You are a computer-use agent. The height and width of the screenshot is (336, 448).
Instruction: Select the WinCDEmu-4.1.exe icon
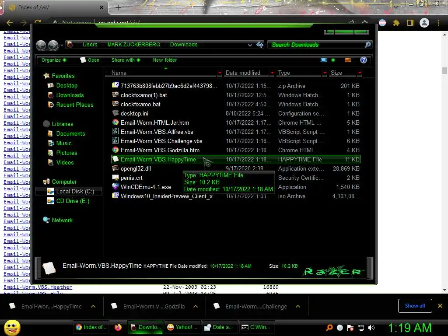click(x=115, y=186)
